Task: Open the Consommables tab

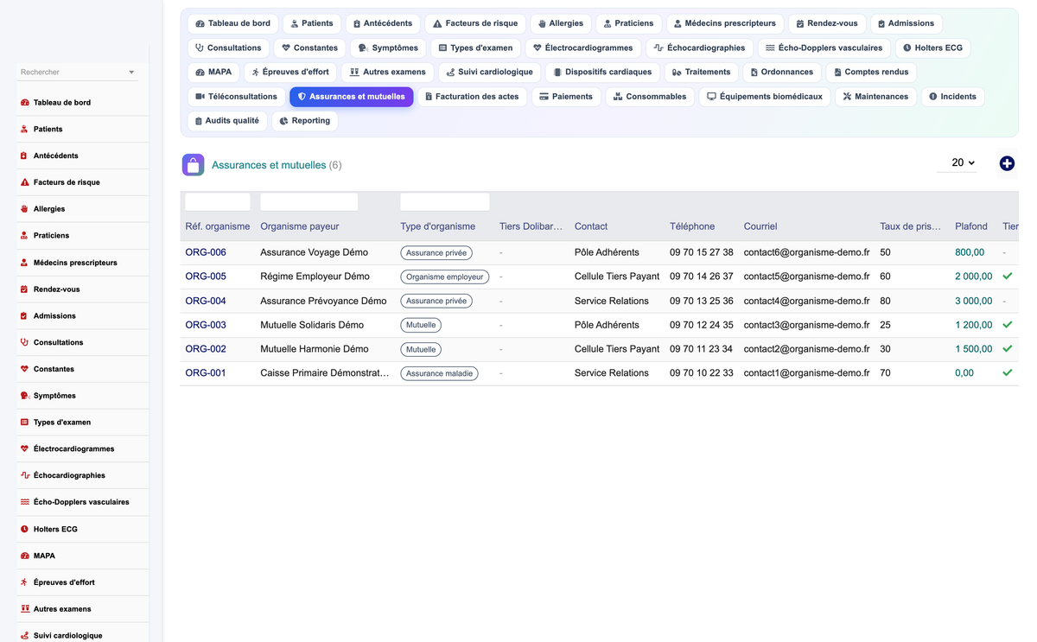Action: [x=650, y=97]
